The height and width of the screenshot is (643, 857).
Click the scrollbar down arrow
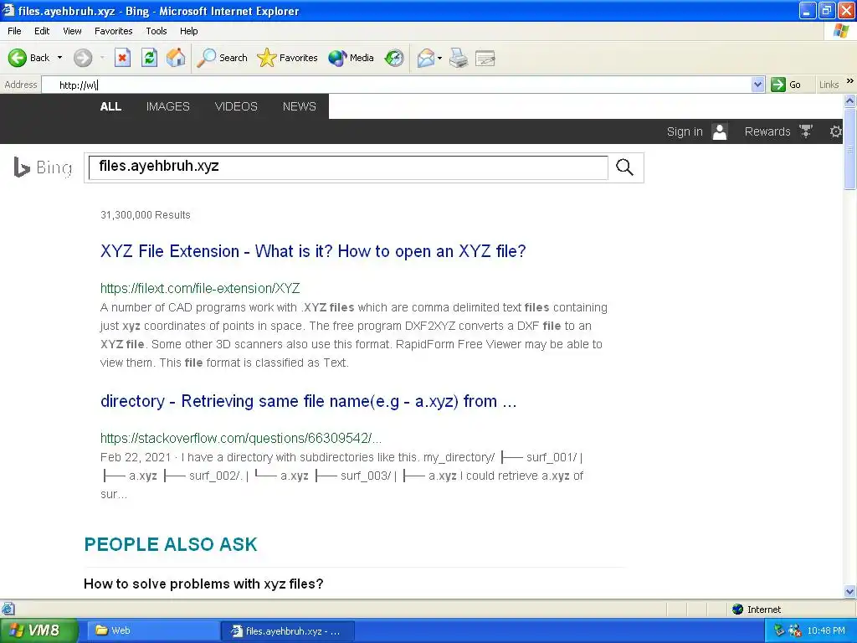850,591
